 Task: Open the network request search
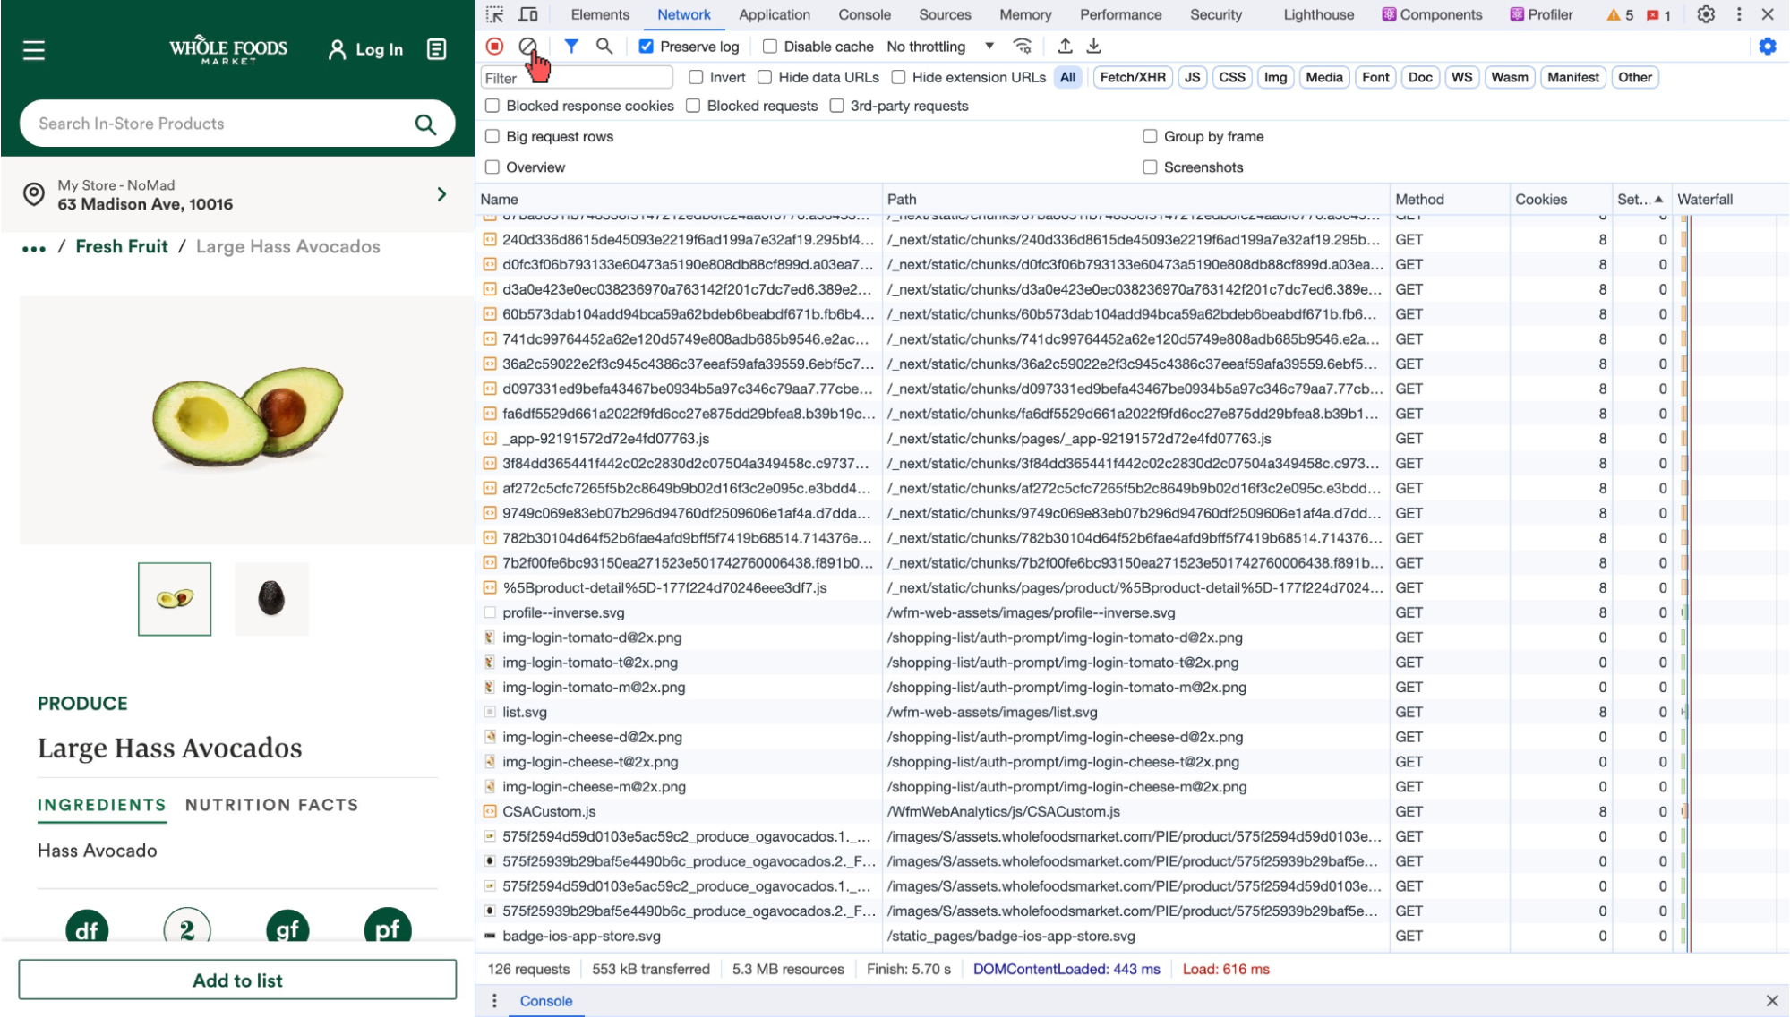(604, 46)
